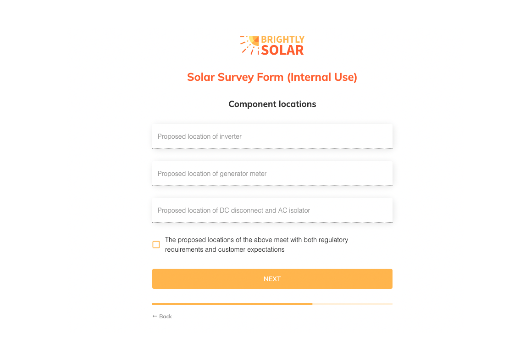This screenshot has width=531, height=350.
Task: Focus the Proposed location of inverter field
Action: click(272, 136)
